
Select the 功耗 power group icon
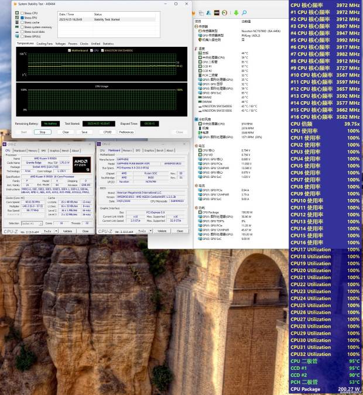pyautogui.click(x=196, y=208)
